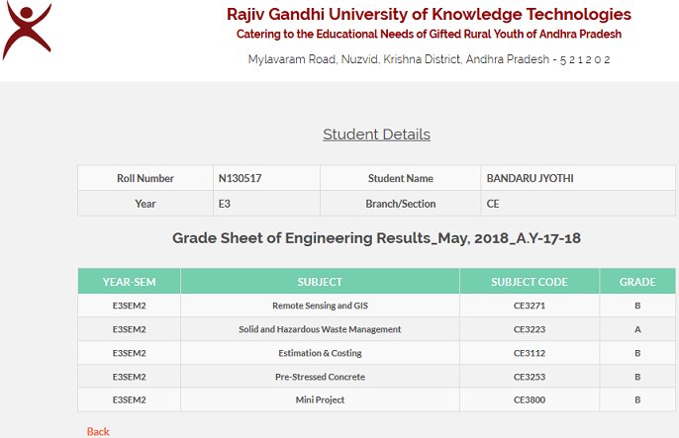The width and height of the screenshot is (679, 438).
Task: Select student name BANDARU JYOTHI cell
Action: click(578, 178)
